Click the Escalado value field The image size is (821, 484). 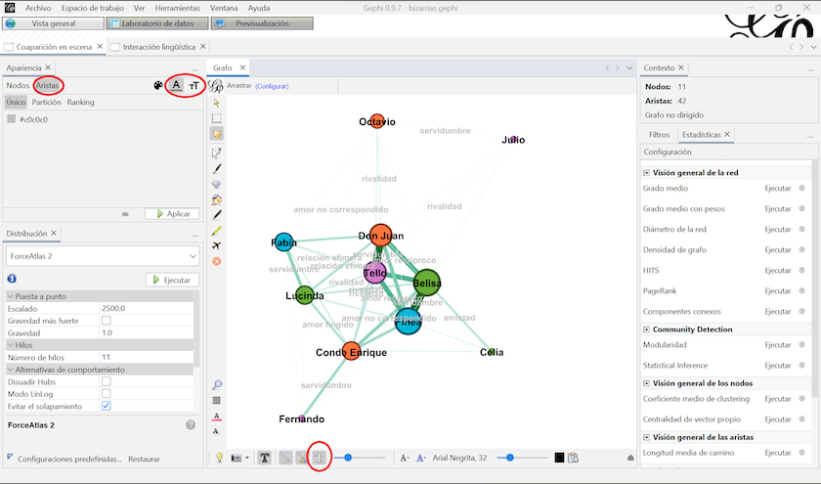click(x=147, y=307)
